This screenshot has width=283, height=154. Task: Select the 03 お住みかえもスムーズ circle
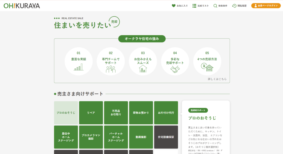pos(143,61)
